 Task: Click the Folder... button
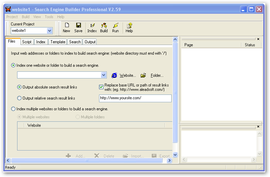[x=157, y=75]
